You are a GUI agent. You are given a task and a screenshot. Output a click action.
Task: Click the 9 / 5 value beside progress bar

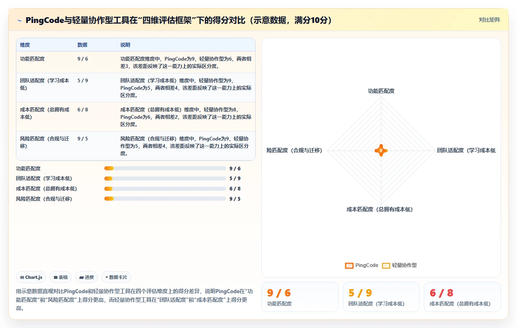[x=235, y=199]
